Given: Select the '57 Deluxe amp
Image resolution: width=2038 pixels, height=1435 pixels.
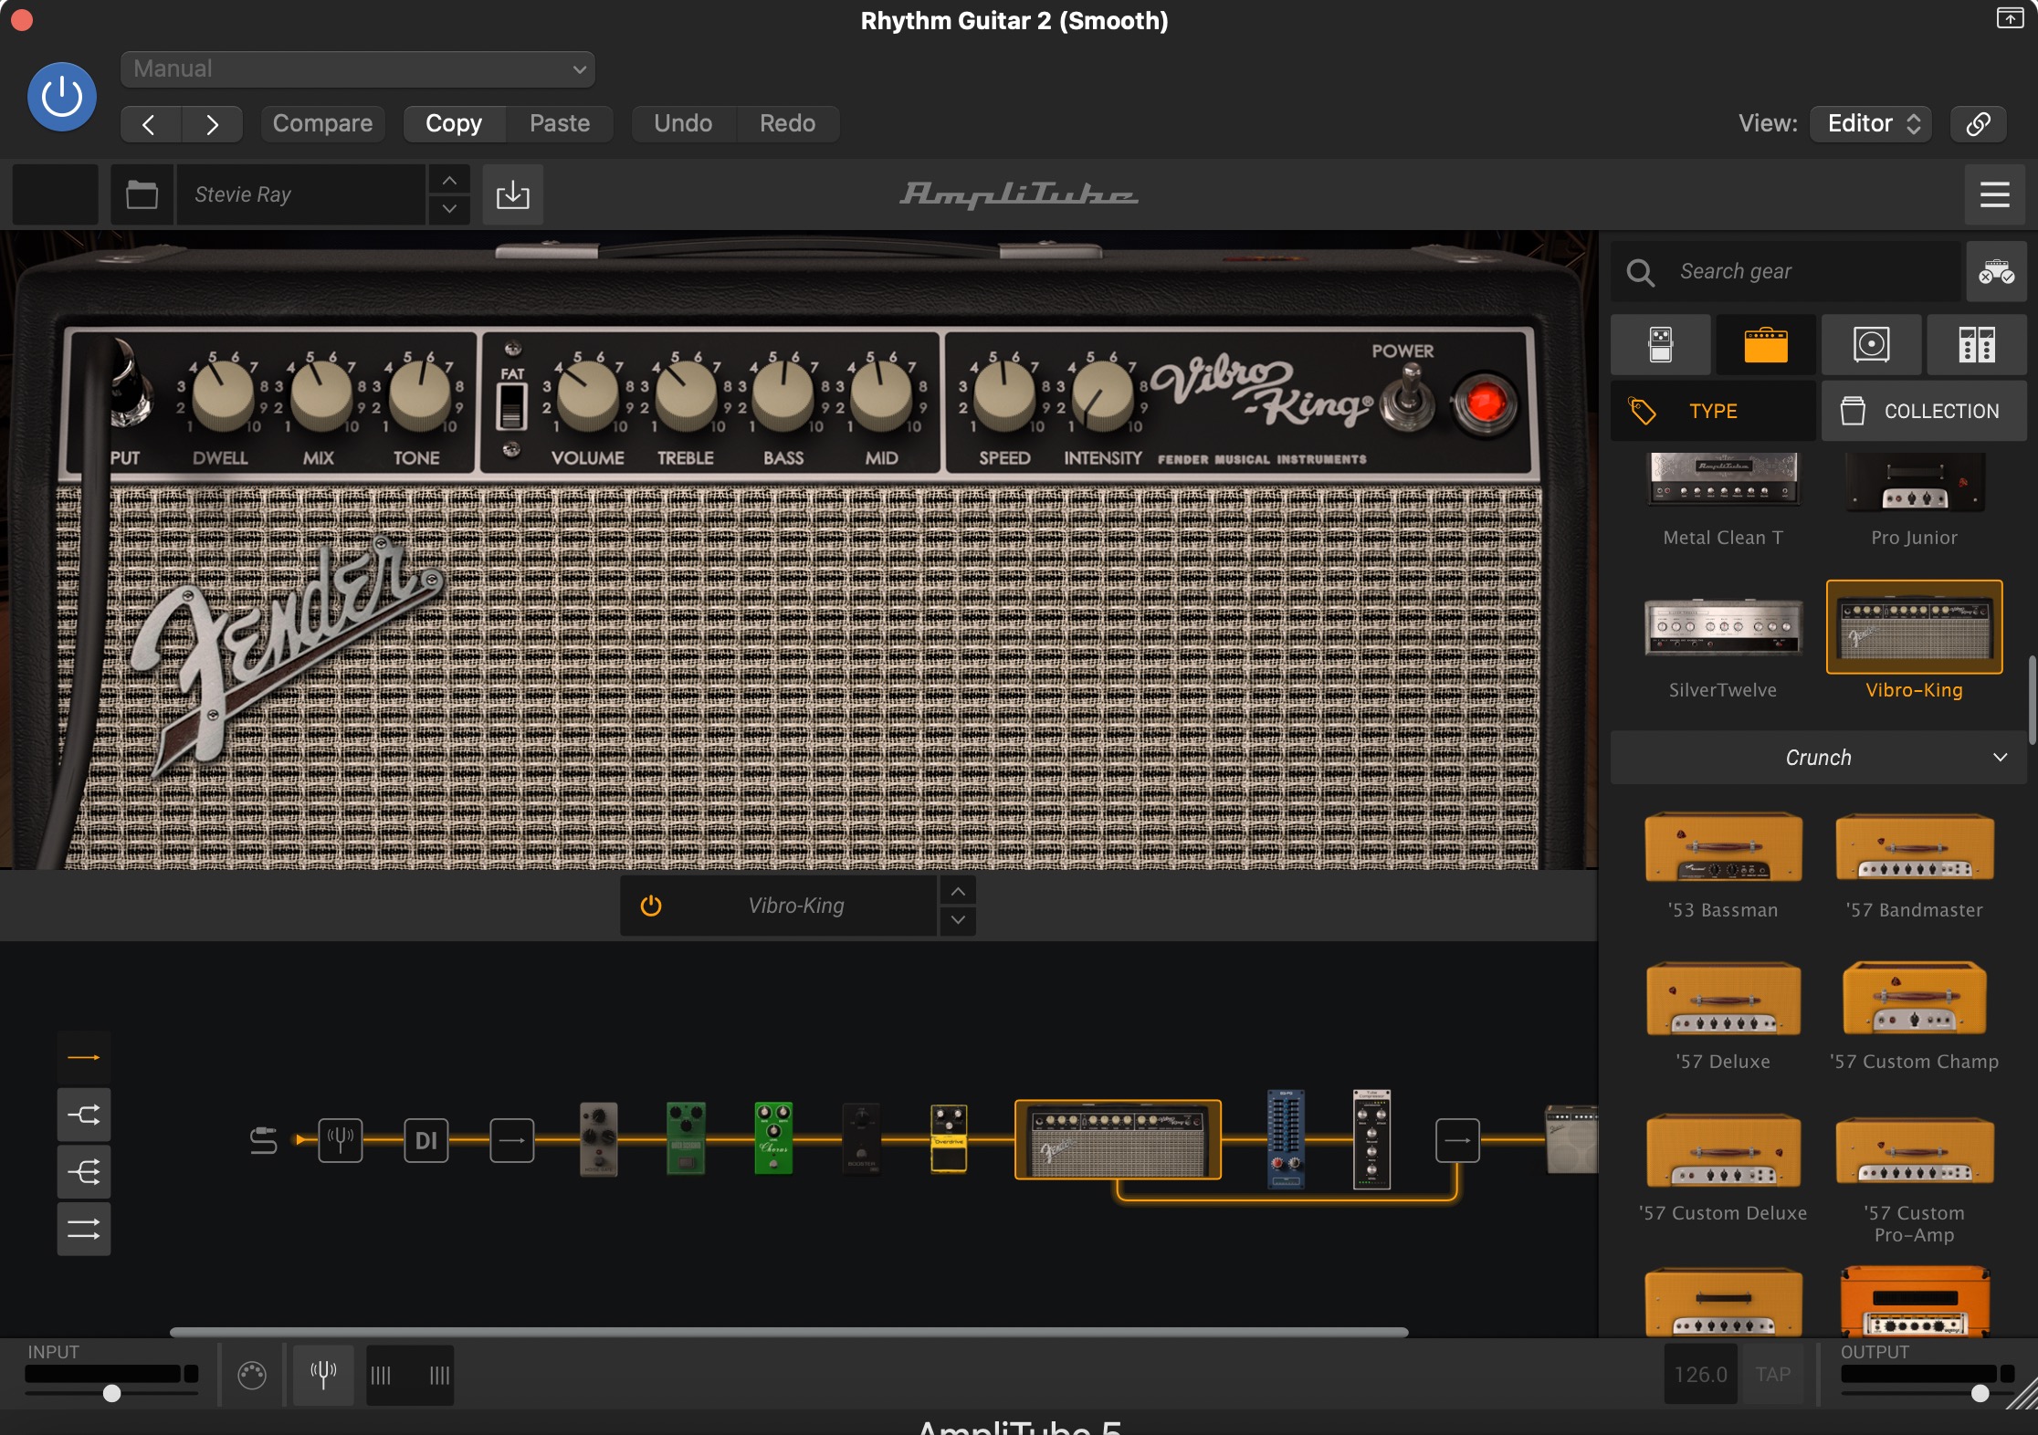Looking at the screenshot, I should point(1723,1017).
